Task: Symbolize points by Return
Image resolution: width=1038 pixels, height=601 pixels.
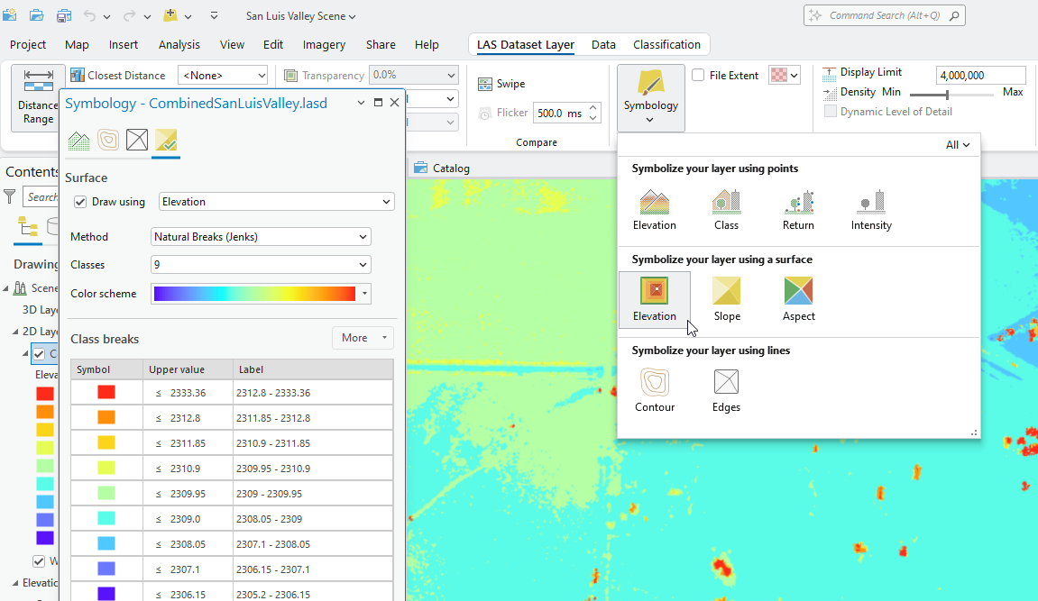Action: tap(798, 209)
